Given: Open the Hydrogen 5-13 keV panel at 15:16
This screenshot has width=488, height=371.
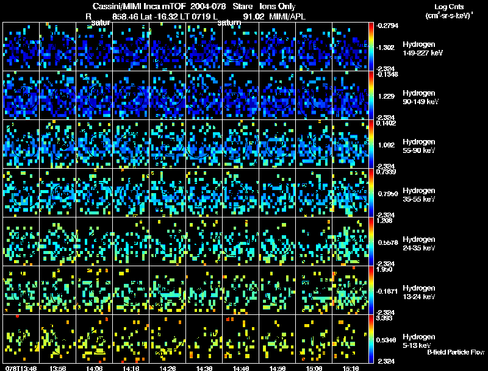Looking at the screenshot, I should click(x=350, y=339).
